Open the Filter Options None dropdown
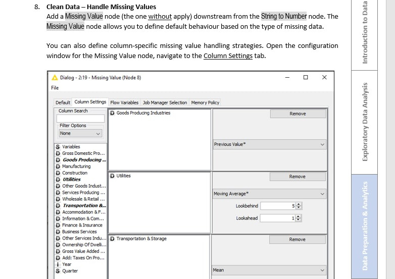 click(x=81, y=134)
